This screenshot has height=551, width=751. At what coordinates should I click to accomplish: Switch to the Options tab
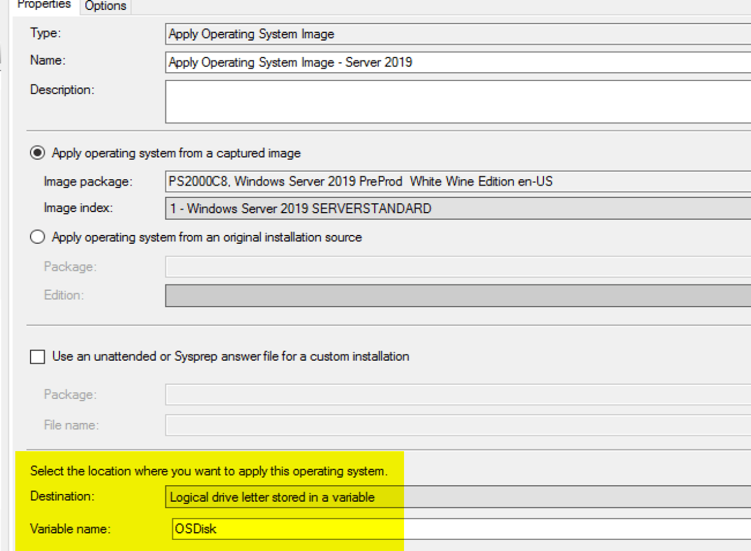point(106,6)
